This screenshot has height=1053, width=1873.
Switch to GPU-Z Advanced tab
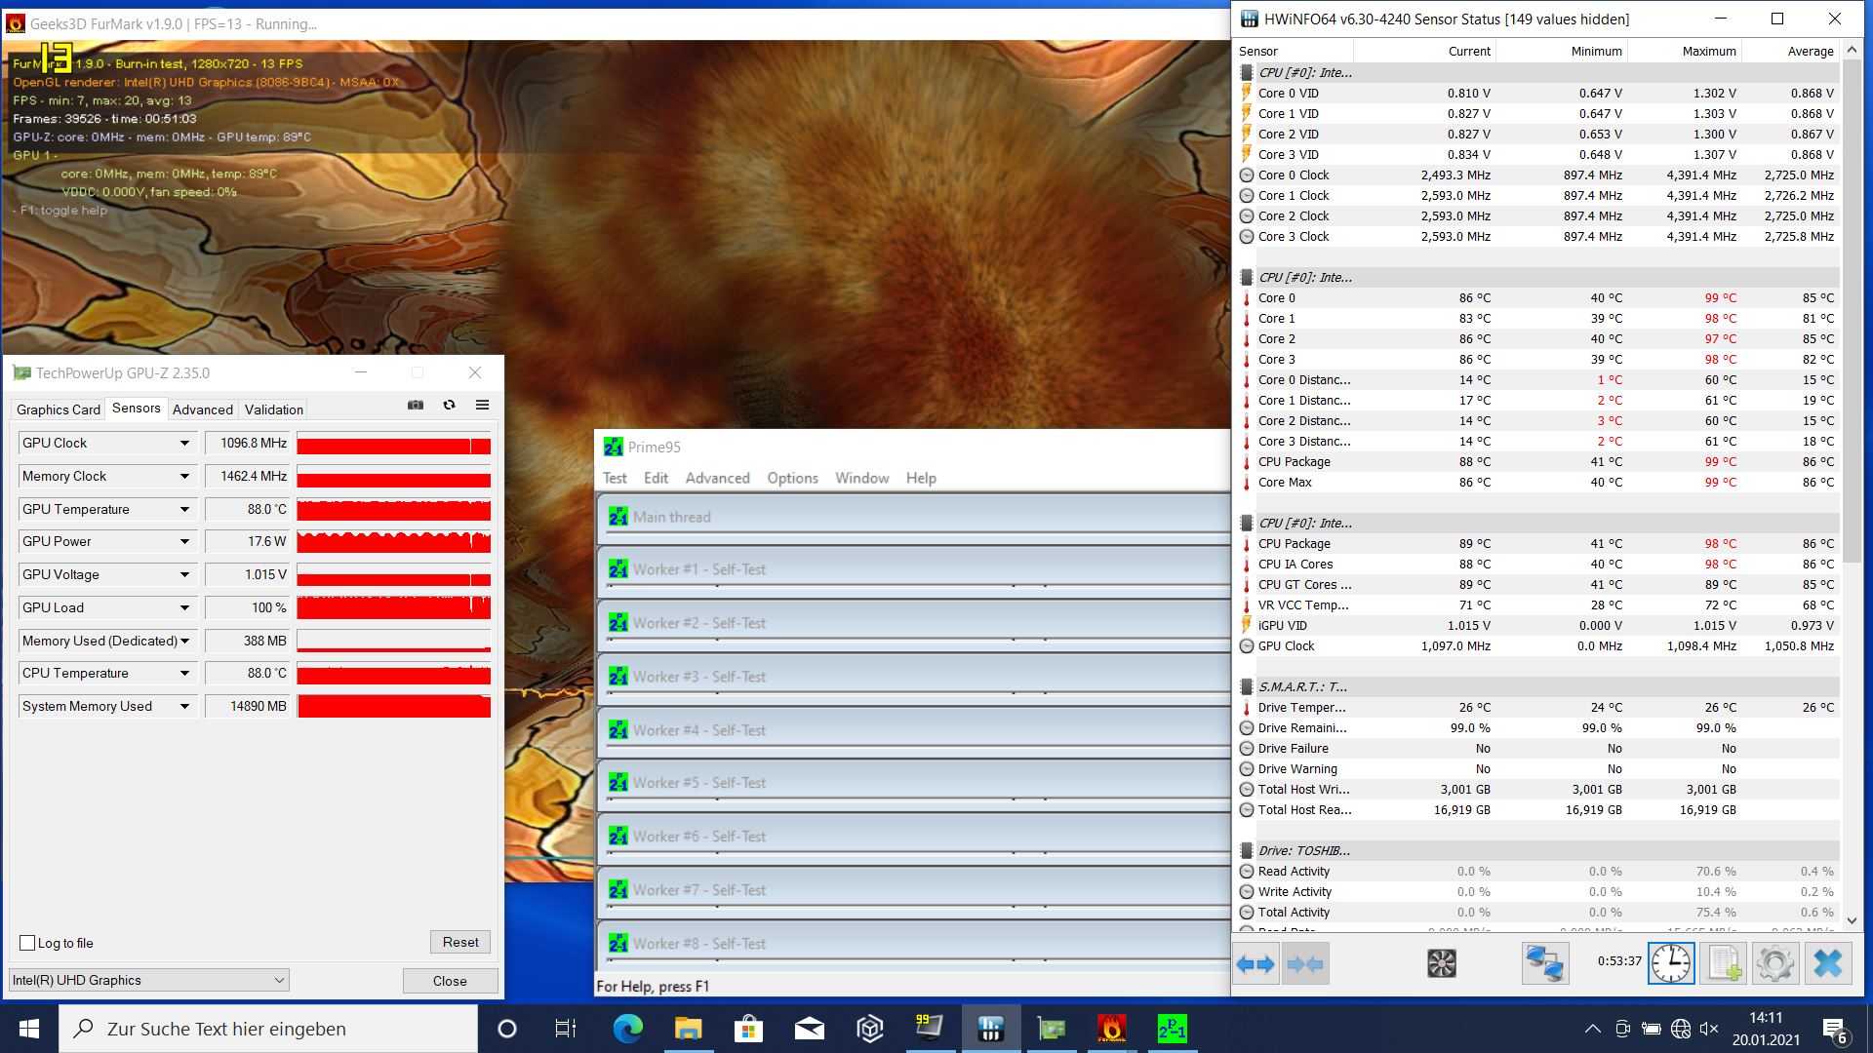[202, 409]
